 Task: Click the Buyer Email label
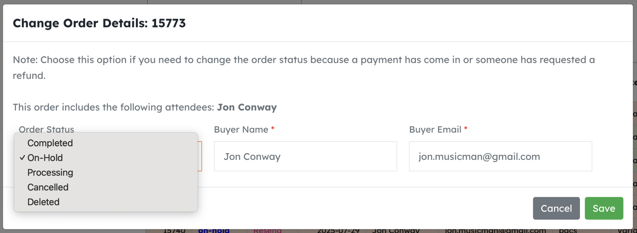(435, 129)
